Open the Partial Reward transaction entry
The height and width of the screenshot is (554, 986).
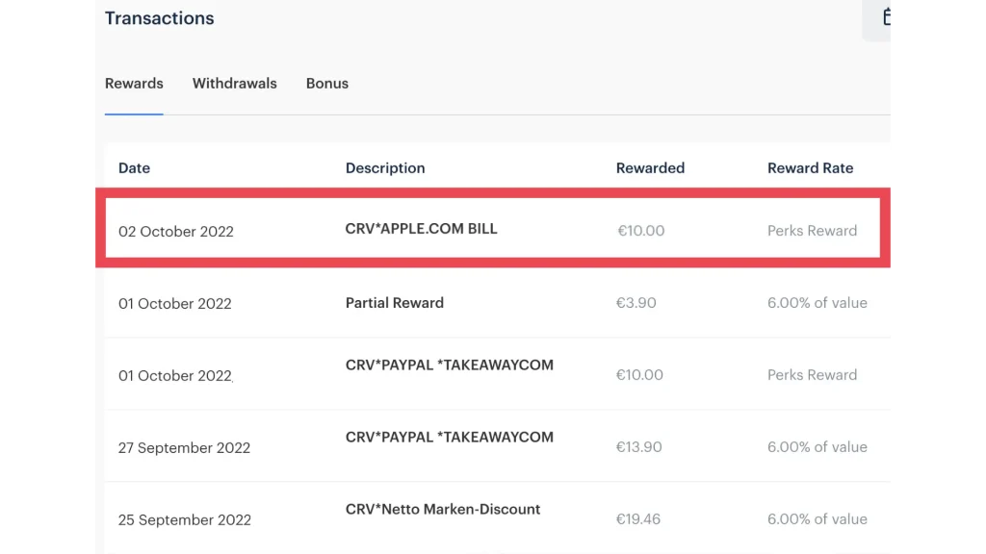[394, 303]
